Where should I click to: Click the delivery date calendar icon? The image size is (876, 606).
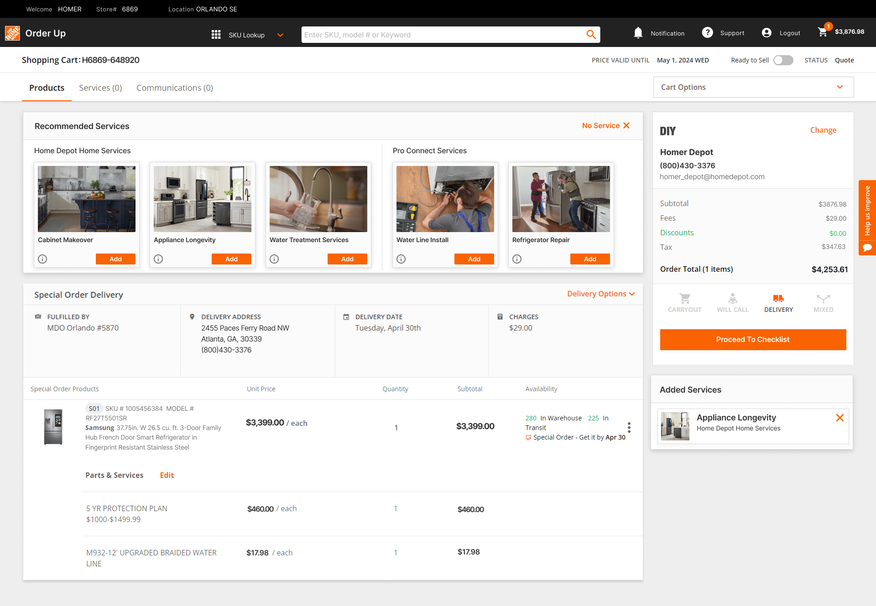point(346,316)
